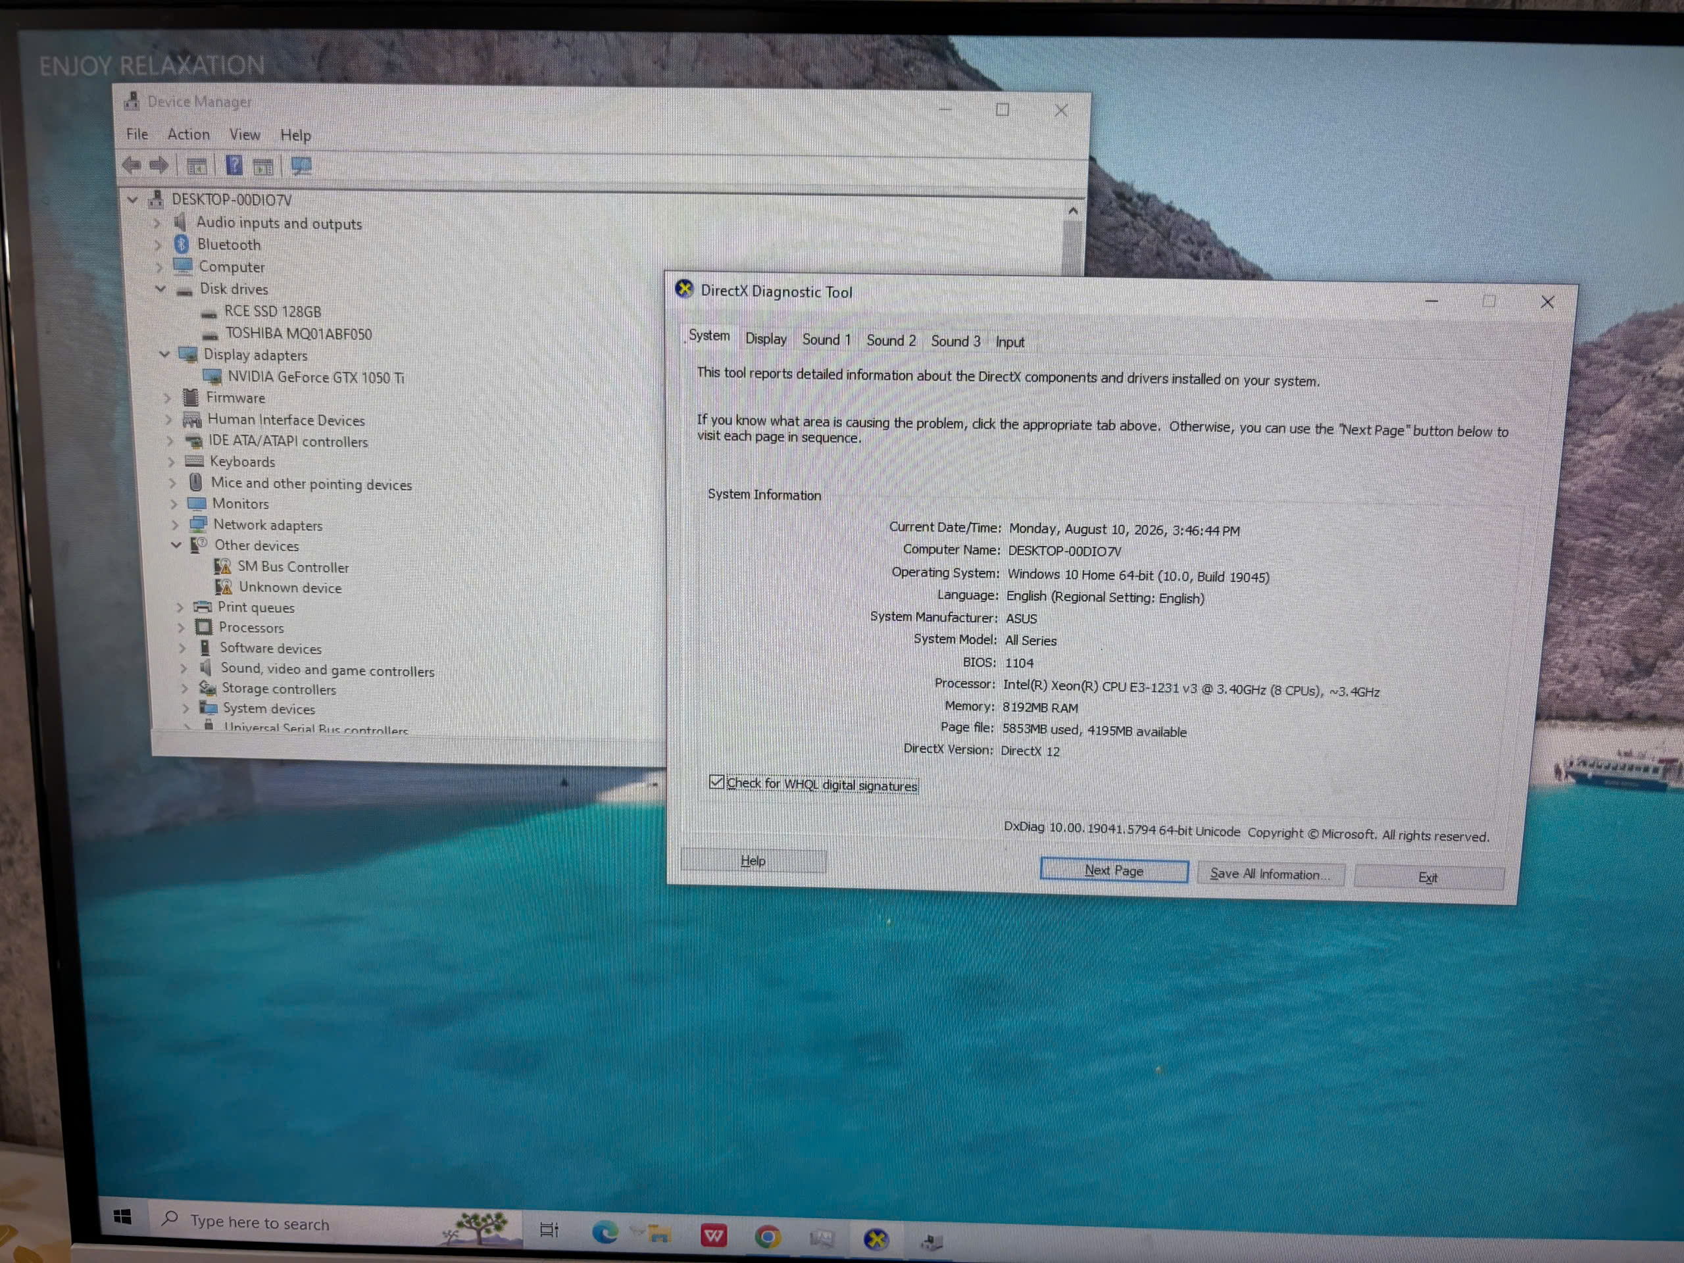Open the Help menu in Device Manager
The image size is (1684, 1263).
click(295, 136)
